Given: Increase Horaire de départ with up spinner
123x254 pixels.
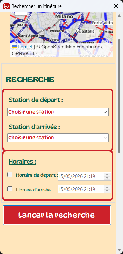Looking at the screenshot, I should click(x=107, y=174).
